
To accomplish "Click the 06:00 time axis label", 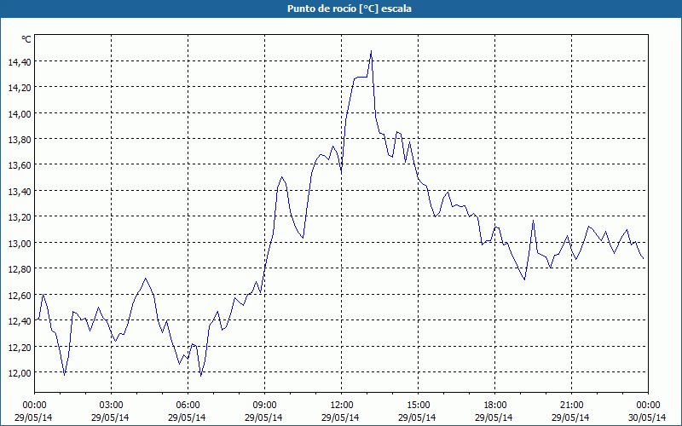I will tap(188, 405).
